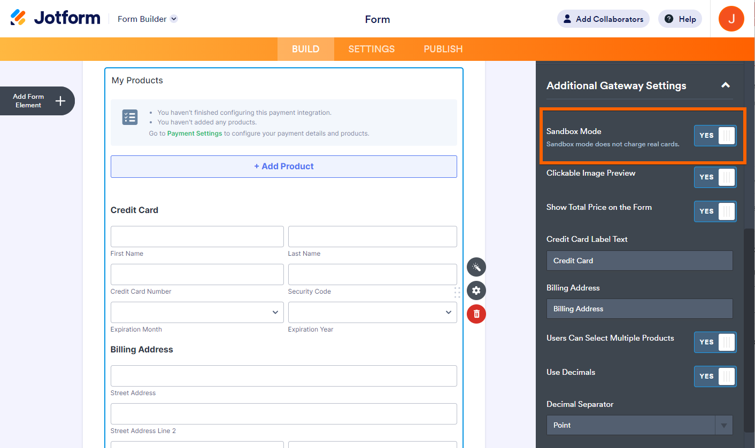Disable the Sandbox Mode toggle
Screen dimensions: 755x448
[715, 136]
